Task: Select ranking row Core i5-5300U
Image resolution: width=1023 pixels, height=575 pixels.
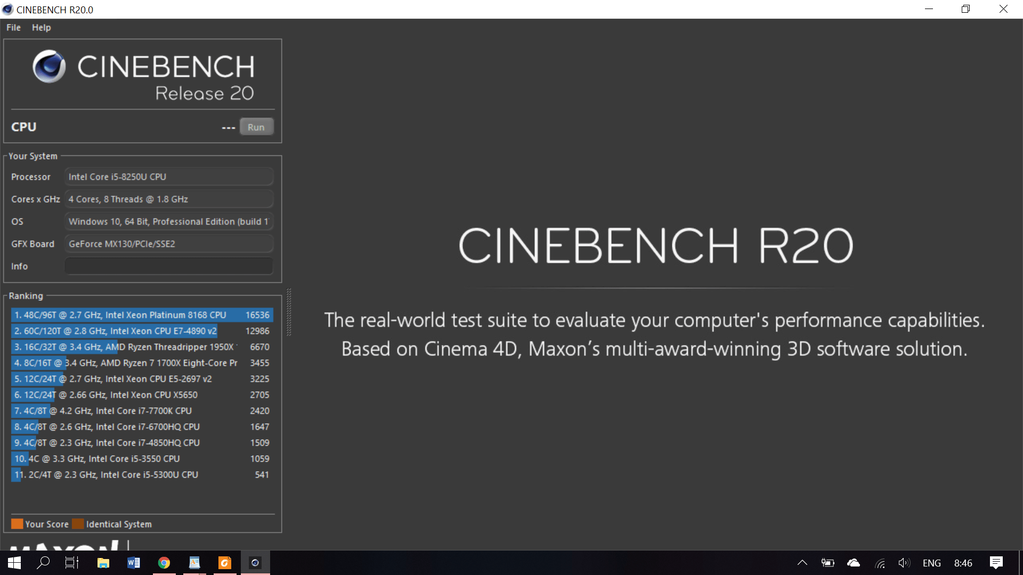Action: [x=142, y=475]
